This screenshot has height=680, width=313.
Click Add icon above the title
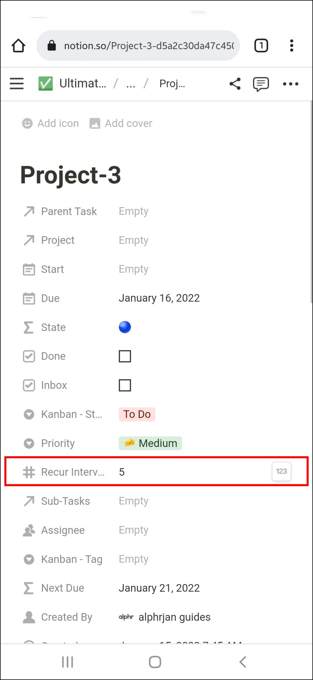pos(50,123)
